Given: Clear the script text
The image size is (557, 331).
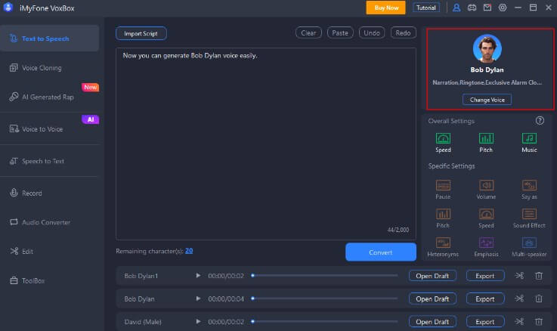Looking at the screenshot, I should tap(308, 33).
